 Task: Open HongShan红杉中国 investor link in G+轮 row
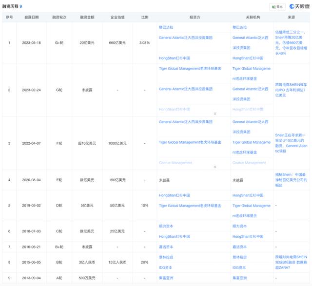175,58
